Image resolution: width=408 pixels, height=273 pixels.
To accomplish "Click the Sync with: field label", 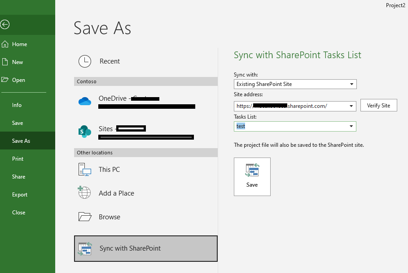I will 246,75.
